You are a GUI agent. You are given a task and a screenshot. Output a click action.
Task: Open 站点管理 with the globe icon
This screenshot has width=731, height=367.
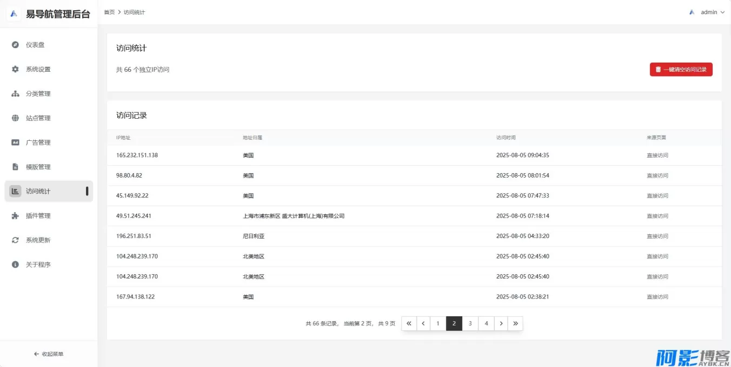[15, 118]
